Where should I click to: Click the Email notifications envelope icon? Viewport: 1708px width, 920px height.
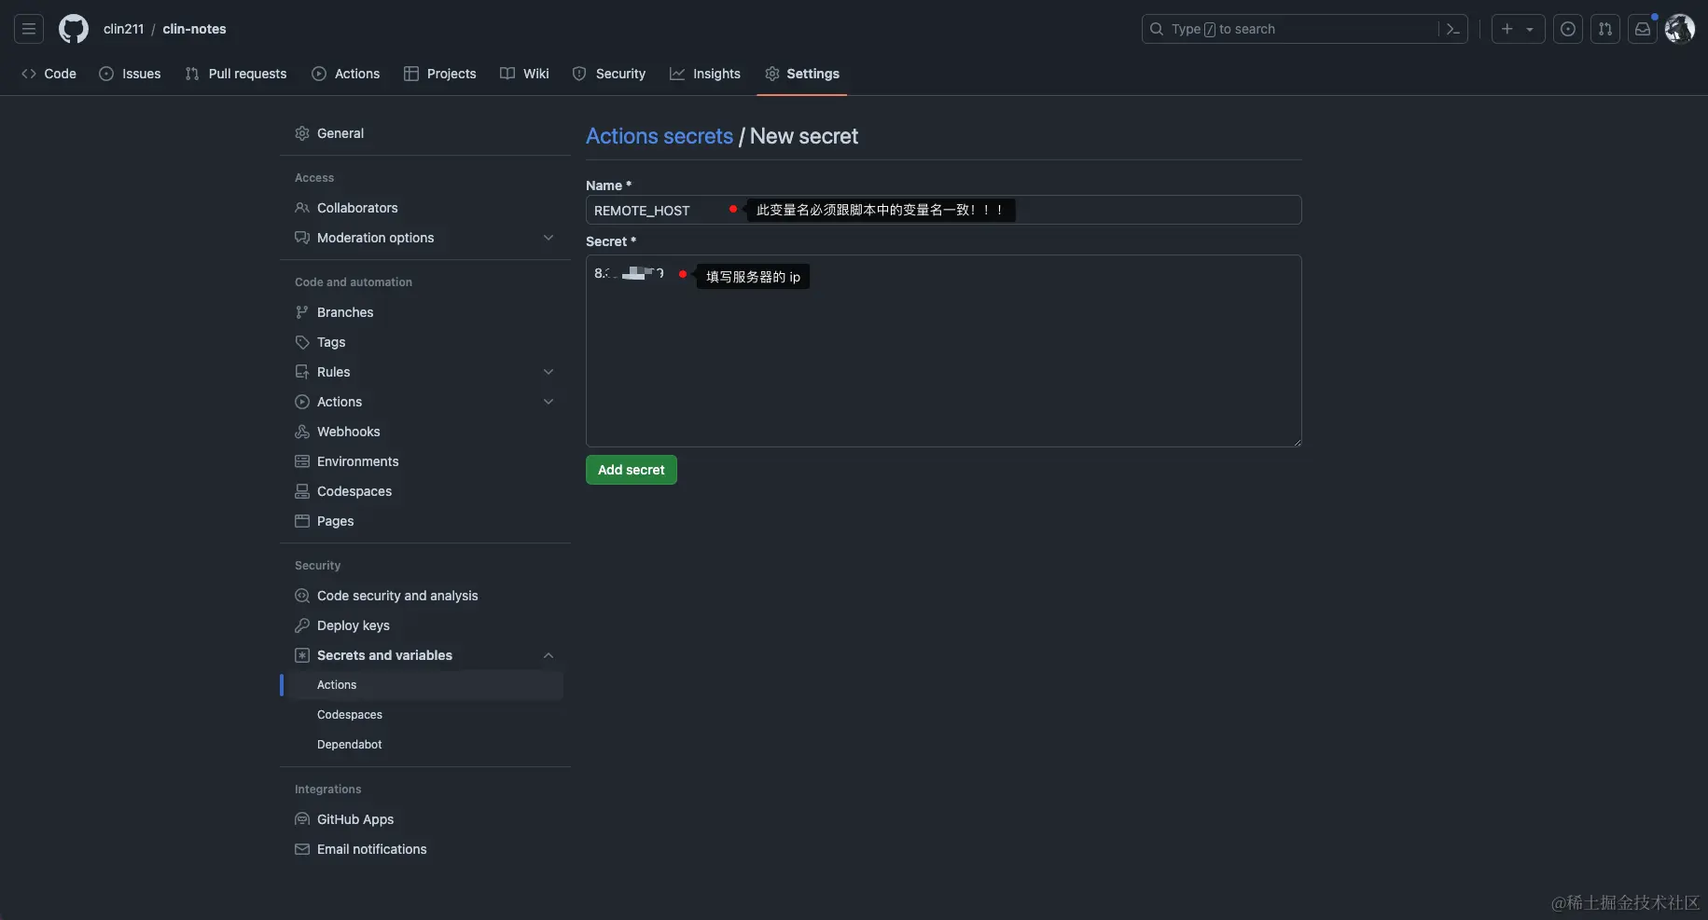pos(302,849)
